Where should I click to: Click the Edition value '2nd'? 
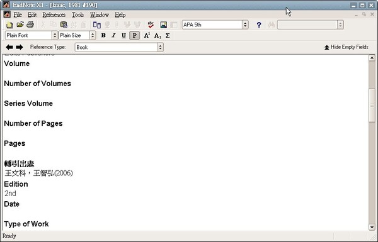pyautogui.click(x=10, y=194)
